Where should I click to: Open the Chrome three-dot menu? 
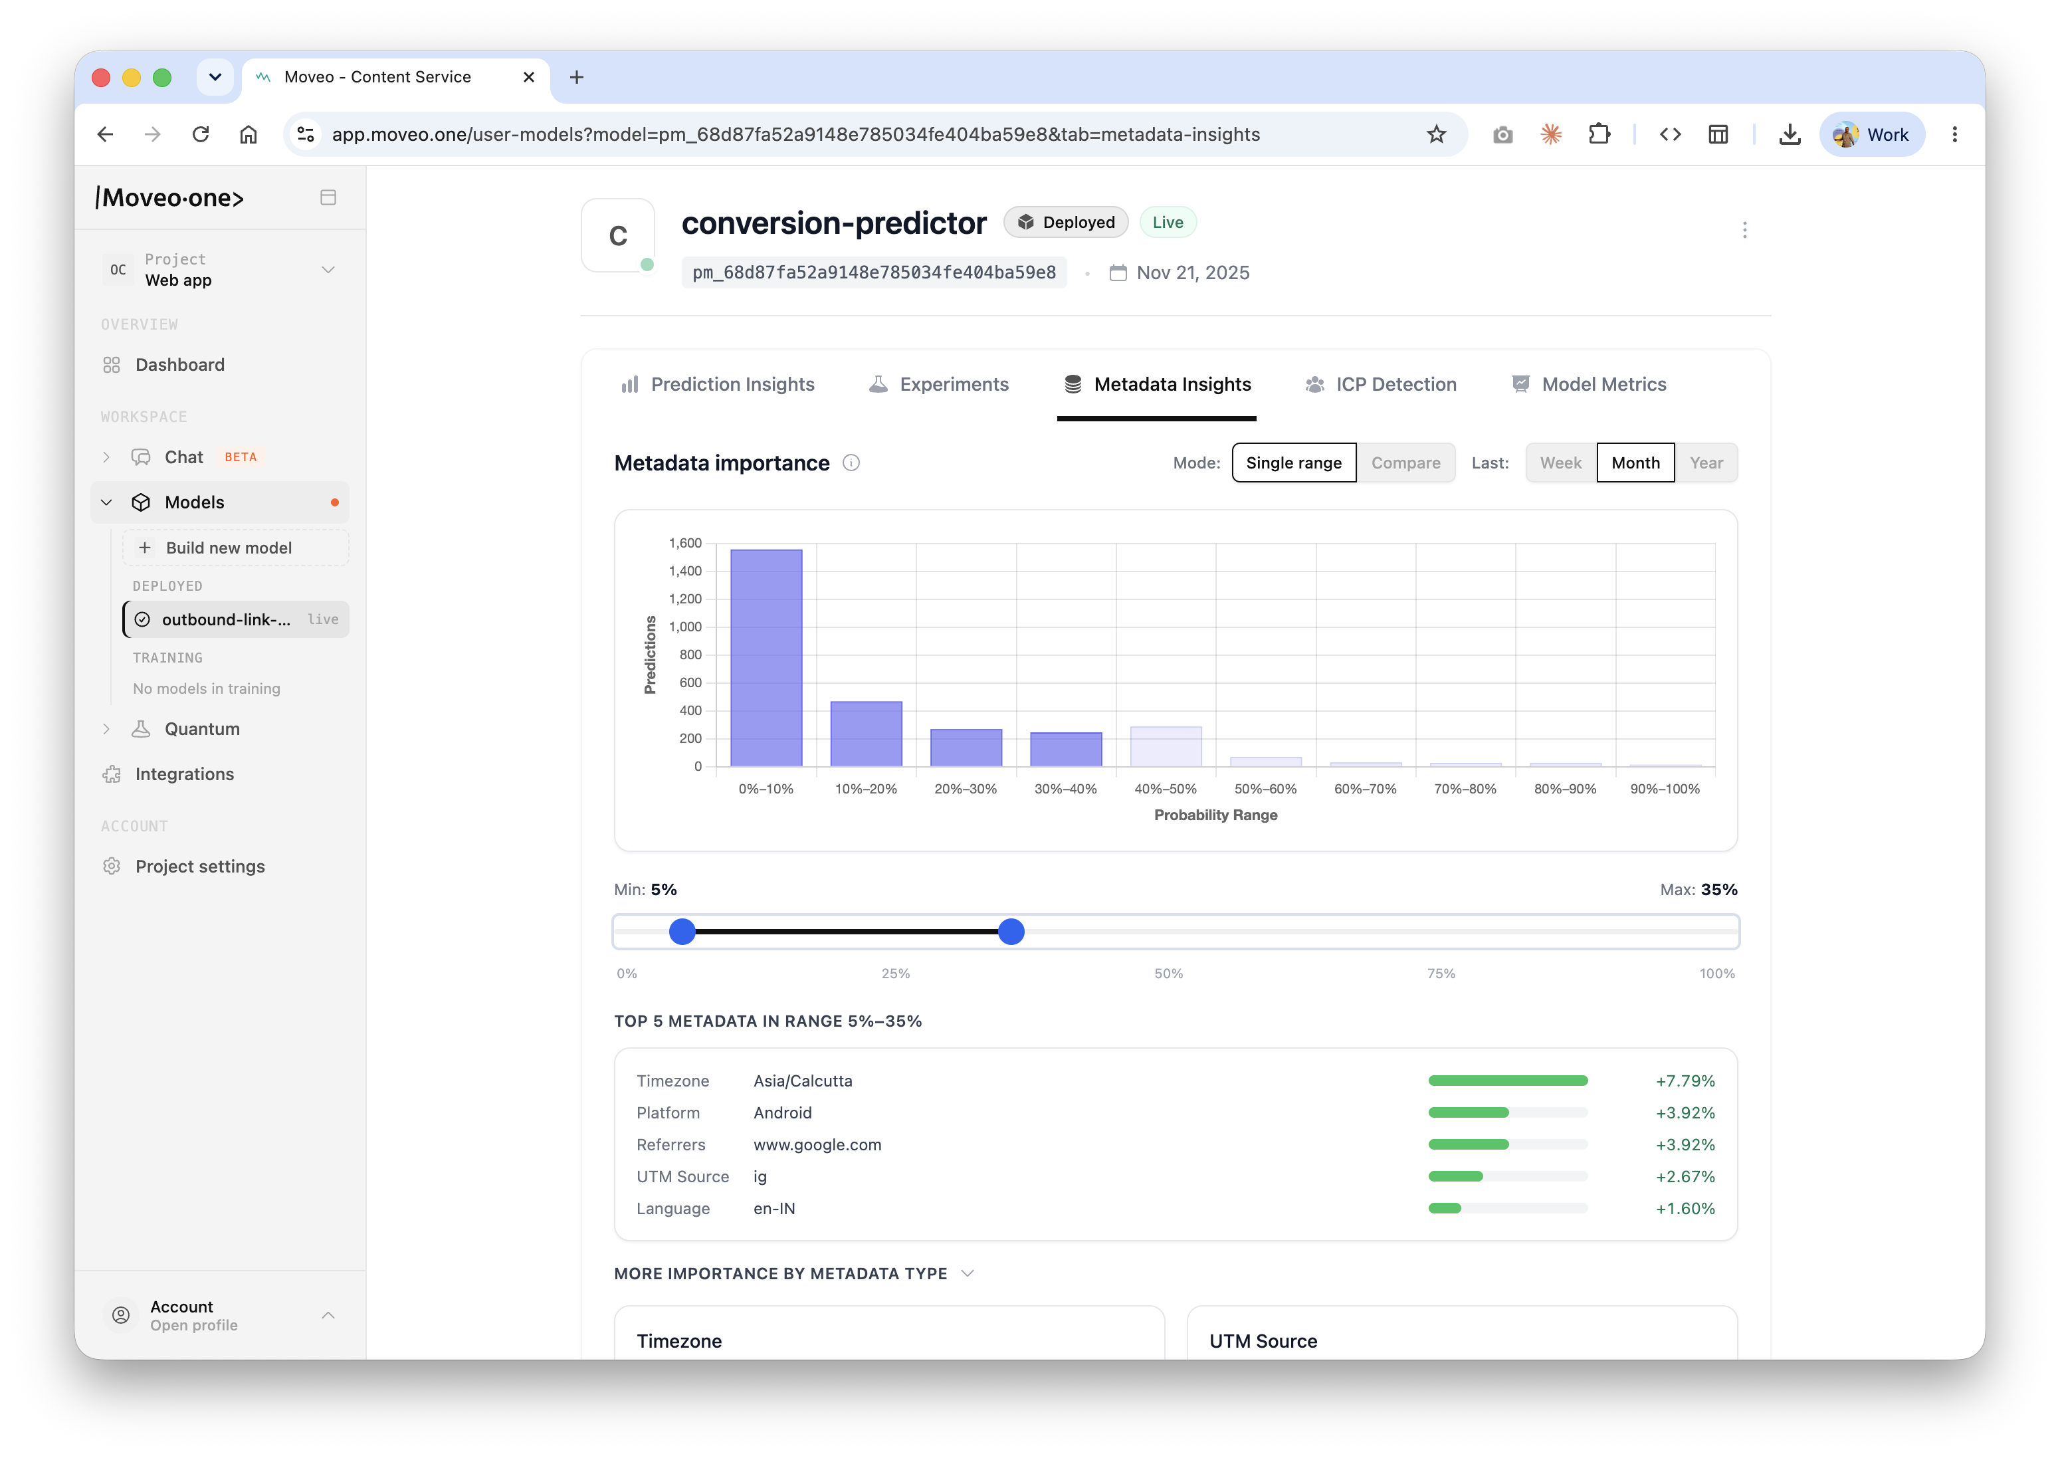[1954, 135]
